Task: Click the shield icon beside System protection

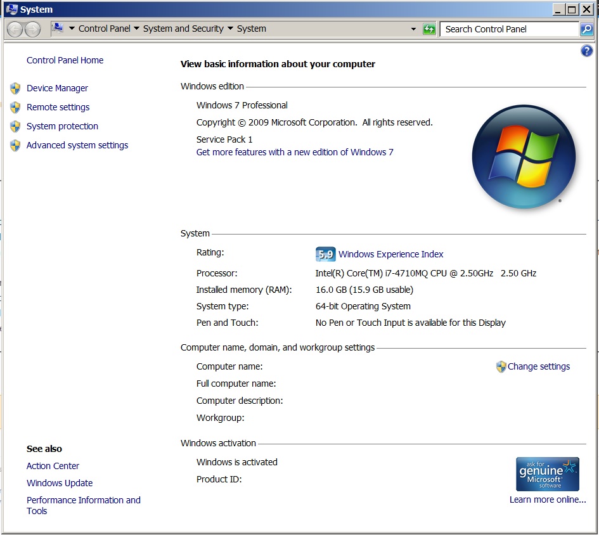Action: (x=15, y=127)
